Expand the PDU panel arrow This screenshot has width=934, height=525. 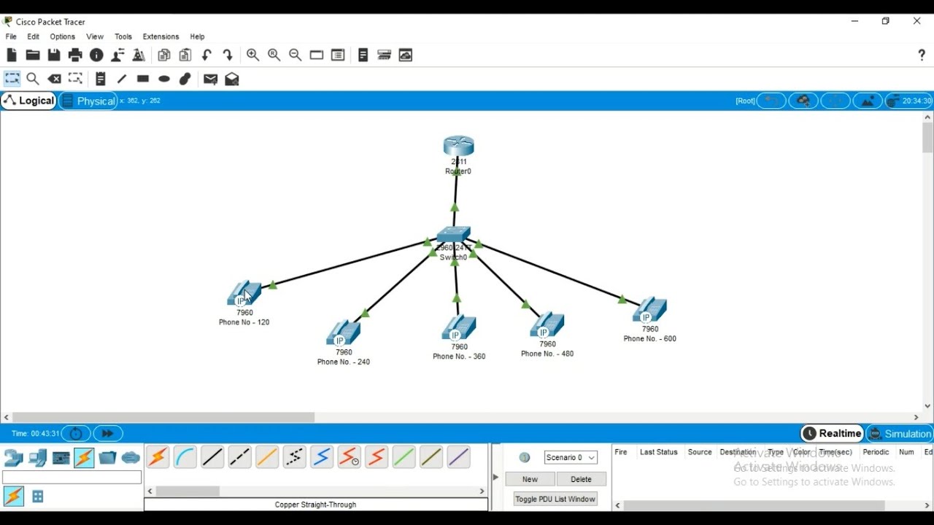click(x=495, y=478)
